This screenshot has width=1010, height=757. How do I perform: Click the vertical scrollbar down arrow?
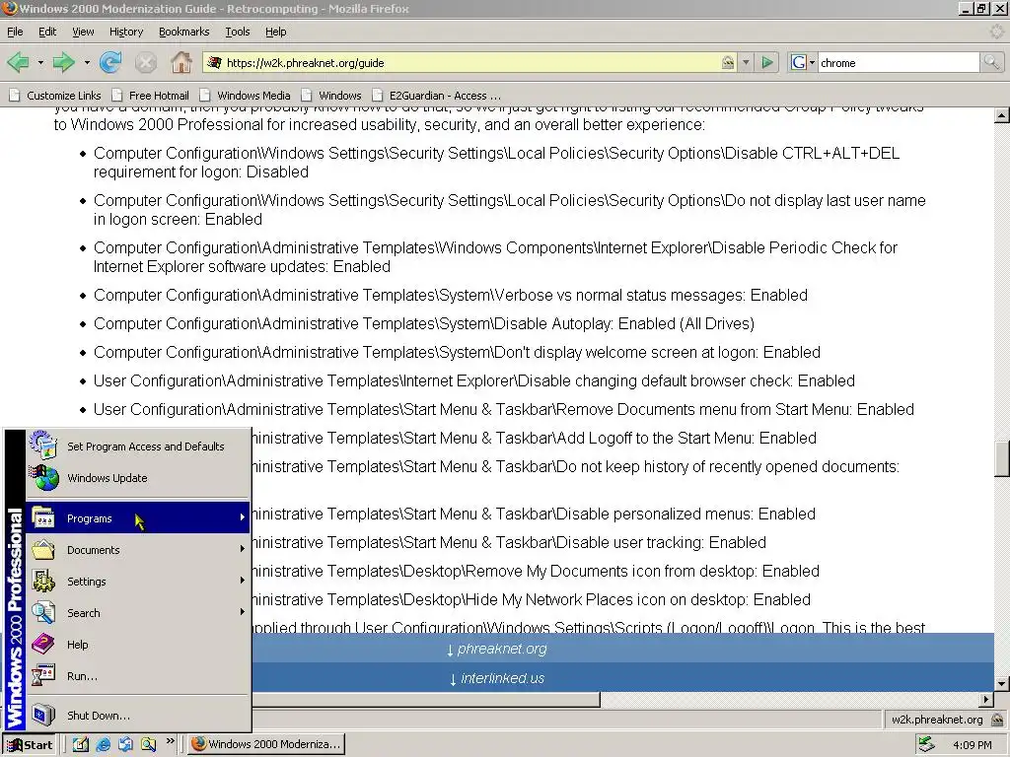1002,684
